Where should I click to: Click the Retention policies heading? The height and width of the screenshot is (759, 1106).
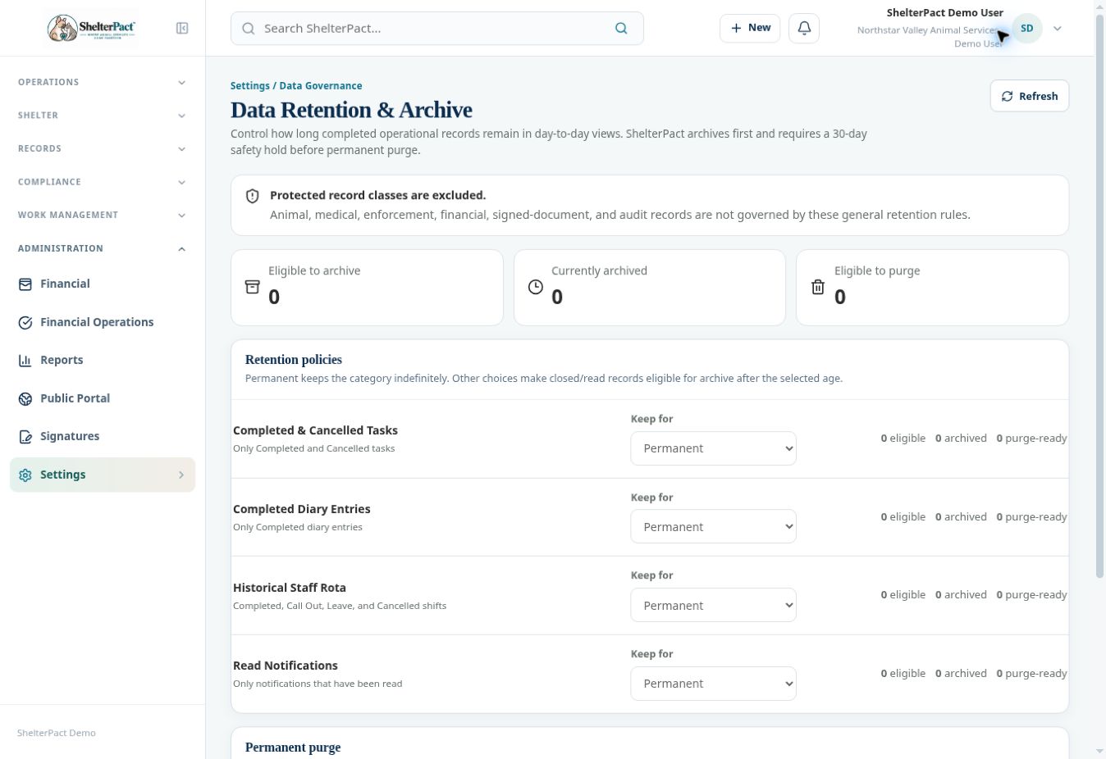(294, 360)
